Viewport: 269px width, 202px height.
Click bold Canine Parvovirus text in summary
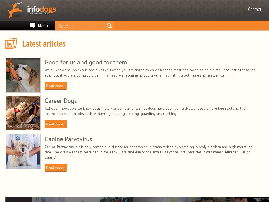[x=59, y=147]
